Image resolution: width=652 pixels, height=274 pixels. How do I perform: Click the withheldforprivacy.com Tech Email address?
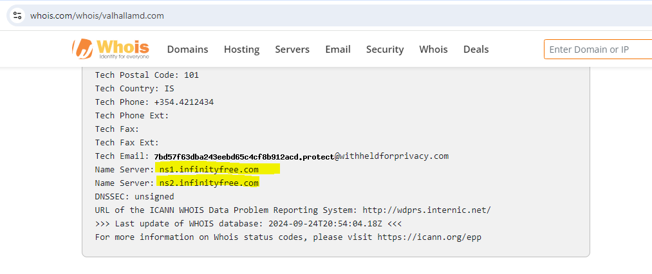pos(301,156)
